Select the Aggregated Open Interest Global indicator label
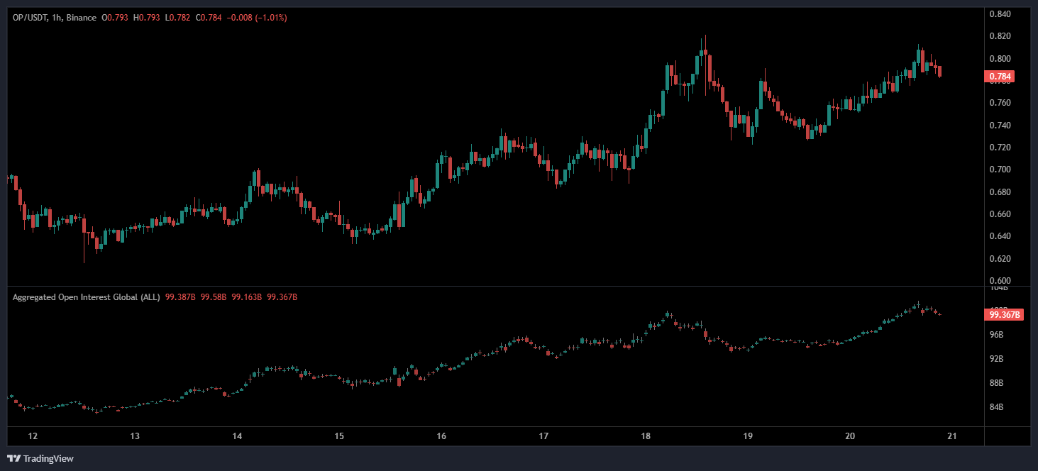Screen dimensions: 1038x471 click(86, 297)
